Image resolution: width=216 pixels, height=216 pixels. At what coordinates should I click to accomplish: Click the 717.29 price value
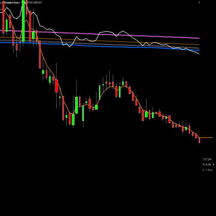pos(207,159)
